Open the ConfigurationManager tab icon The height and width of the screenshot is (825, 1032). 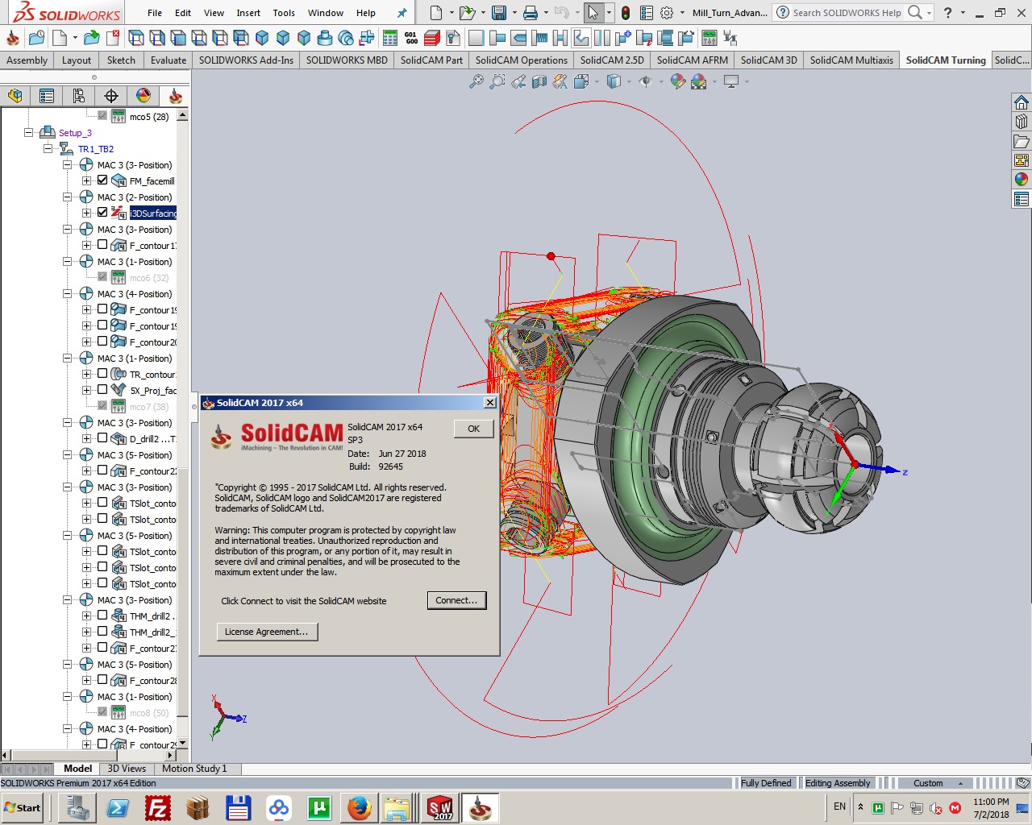pyautogui.click(x=79, y=96)
